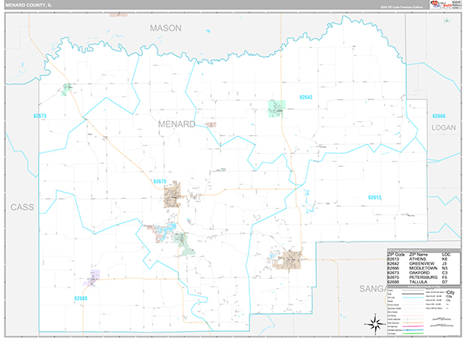Screen dimensions: 466x338
Task: Click locator N3 in the index table
Action: [x=444, y=268]
